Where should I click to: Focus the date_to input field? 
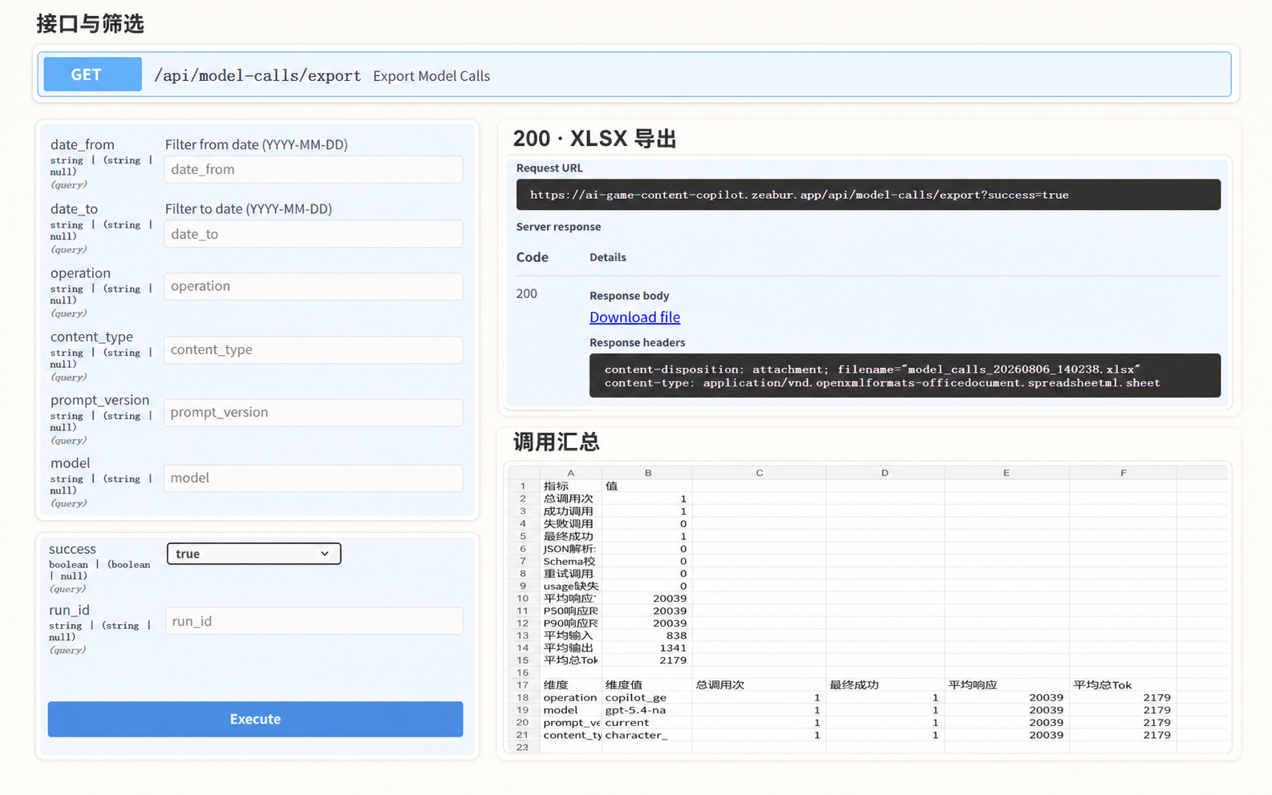(x=313, y=234)
